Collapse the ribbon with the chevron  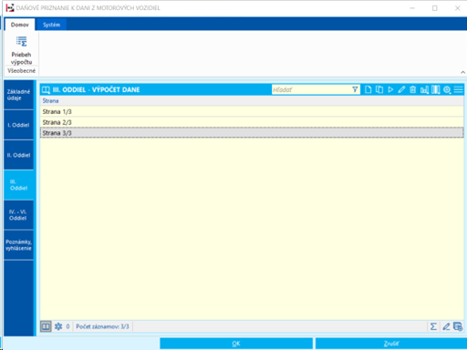pyautogui.click(x=462, y=72)
